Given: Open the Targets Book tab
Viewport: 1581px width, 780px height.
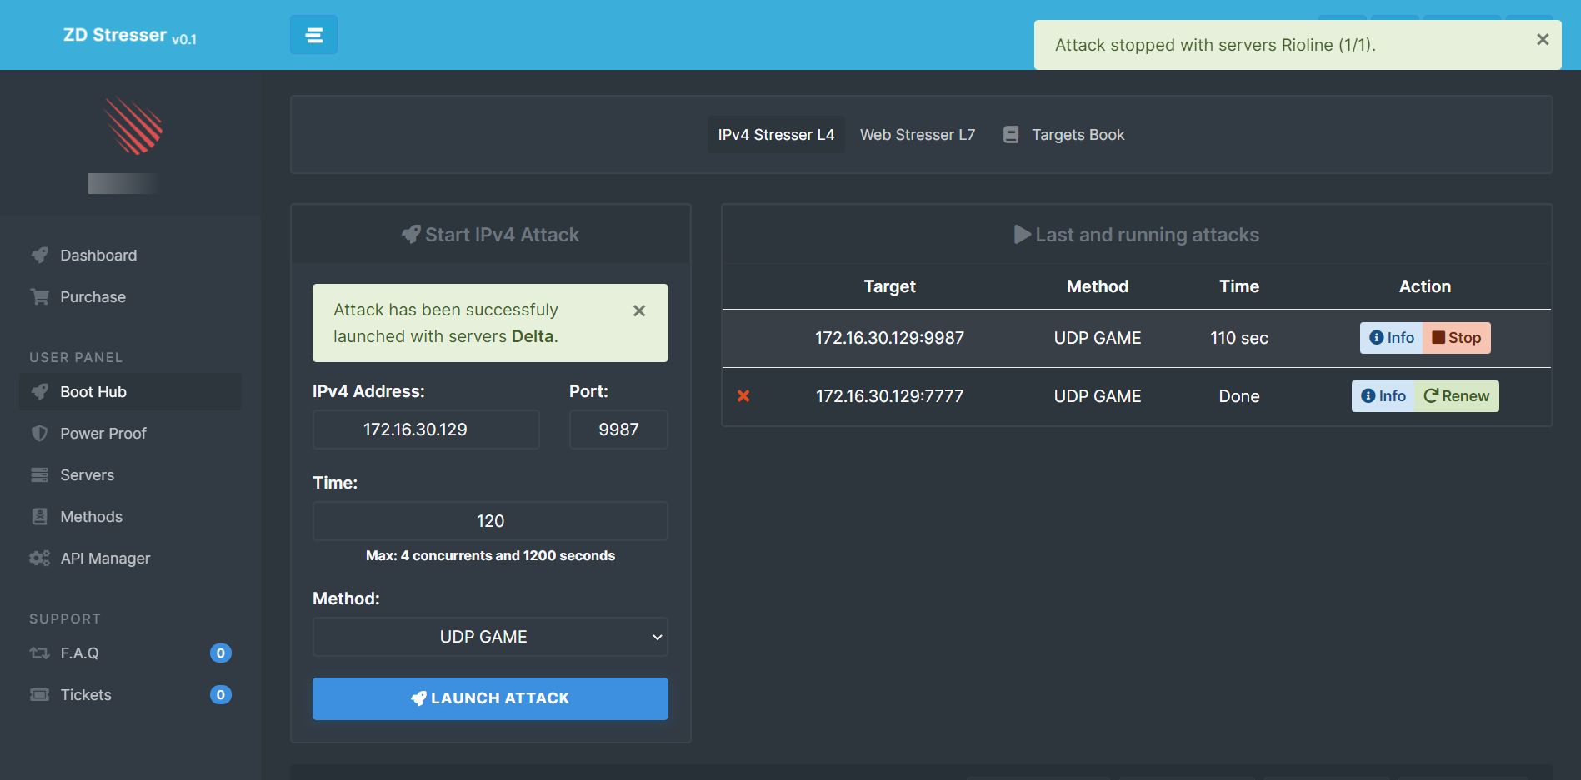Looking at the screenshot, I should (x=1077, y=135).
